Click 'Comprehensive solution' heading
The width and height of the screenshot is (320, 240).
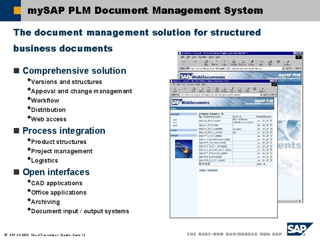[75, 71]
